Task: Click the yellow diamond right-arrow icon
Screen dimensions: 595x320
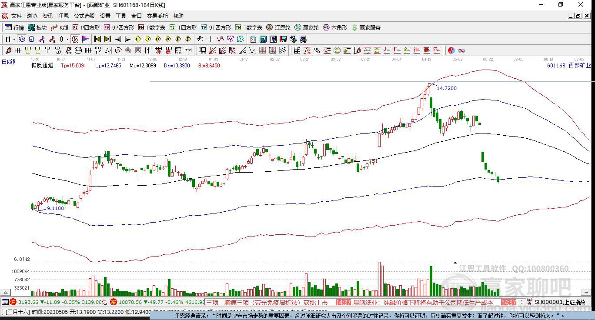Action: point(148,39)
